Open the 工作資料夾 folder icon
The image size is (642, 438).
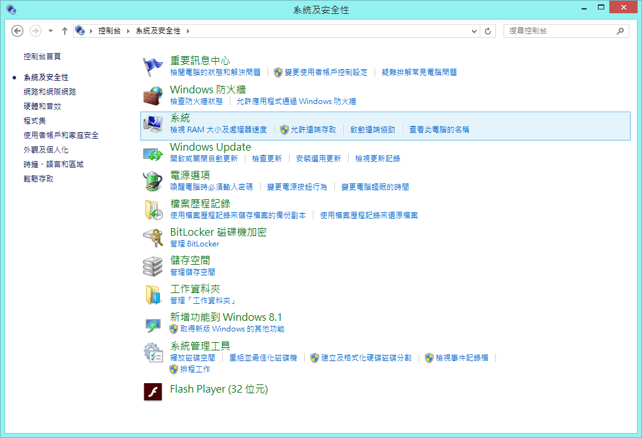point(153,295)
